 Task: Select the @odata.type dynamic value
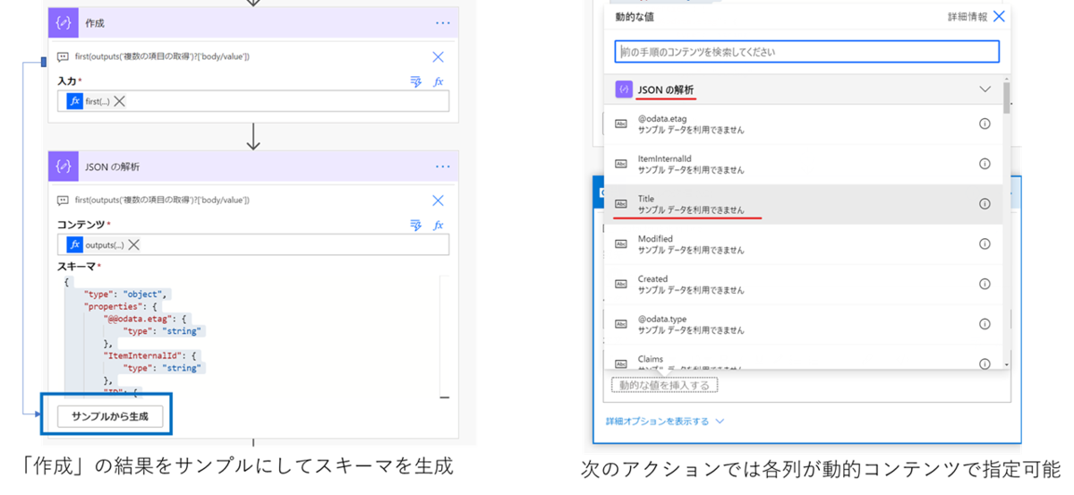coord(803,324)
